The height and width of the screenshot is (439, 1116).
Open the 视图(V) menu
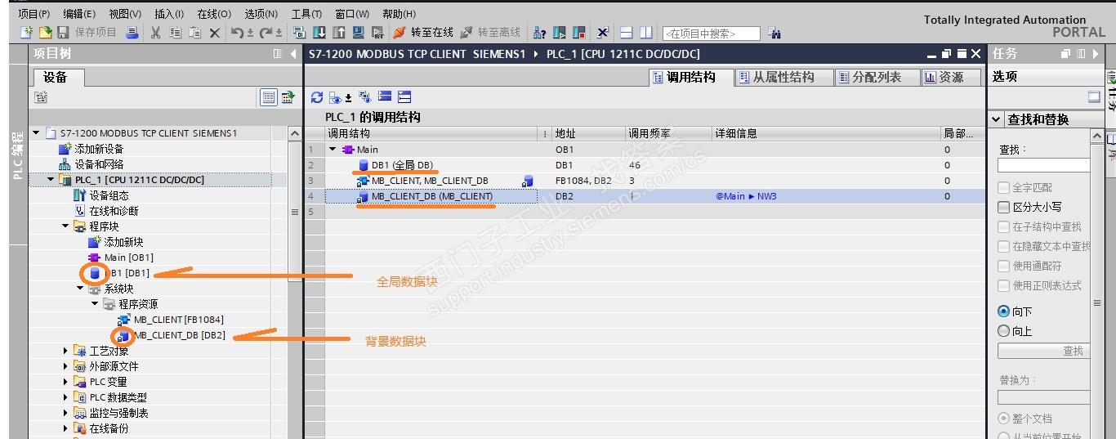(x=125, y=14)
